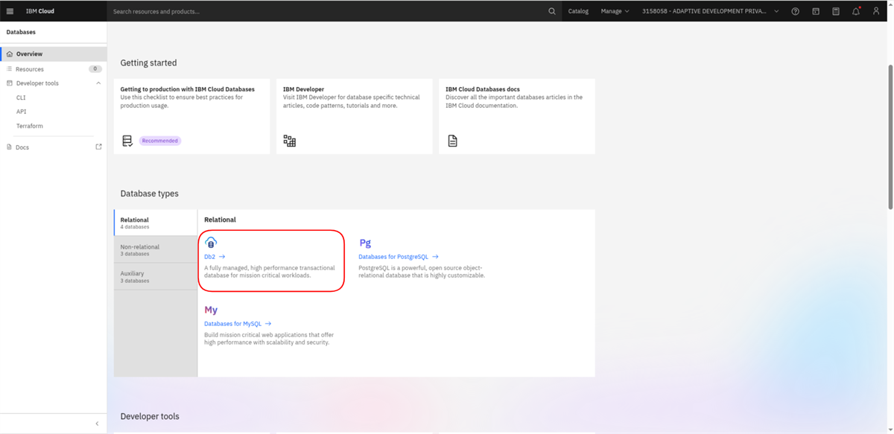The image size is (894, 434).
Task: Click the Resources count badge 0
Action: pos(95,69)
